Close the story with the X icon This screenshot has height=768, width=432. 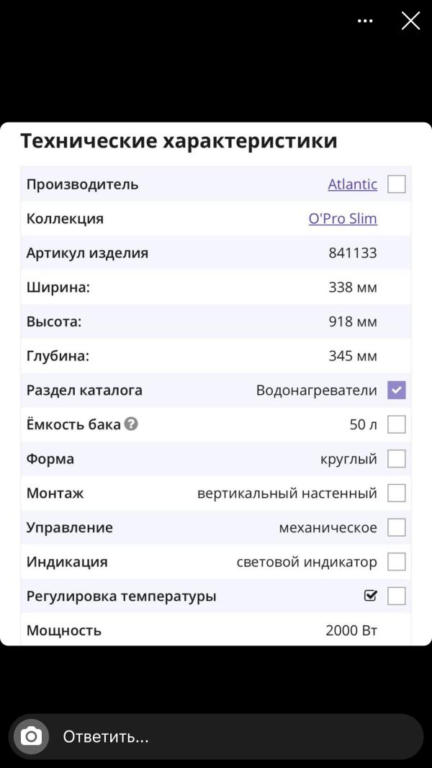click(x=410, y=21)
